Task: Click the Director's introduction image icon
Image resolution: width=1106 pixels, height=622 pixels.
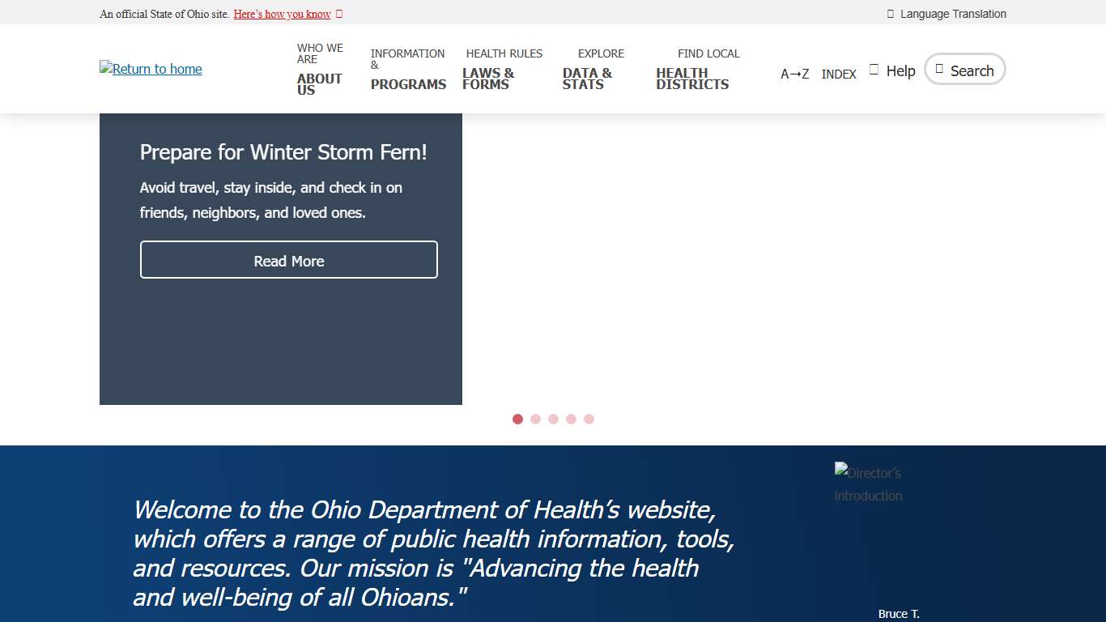Action: [867, 484]
